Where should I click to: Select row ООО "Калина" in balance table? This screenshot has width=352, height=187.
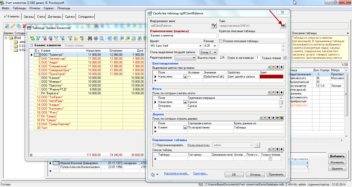point(89,78)
